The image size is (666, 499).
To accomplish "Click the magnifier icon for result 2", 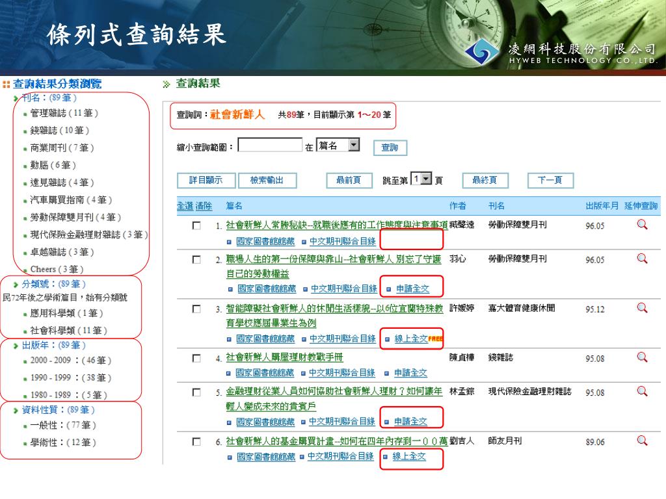I will pyautogui.click(x=642, y=259).
